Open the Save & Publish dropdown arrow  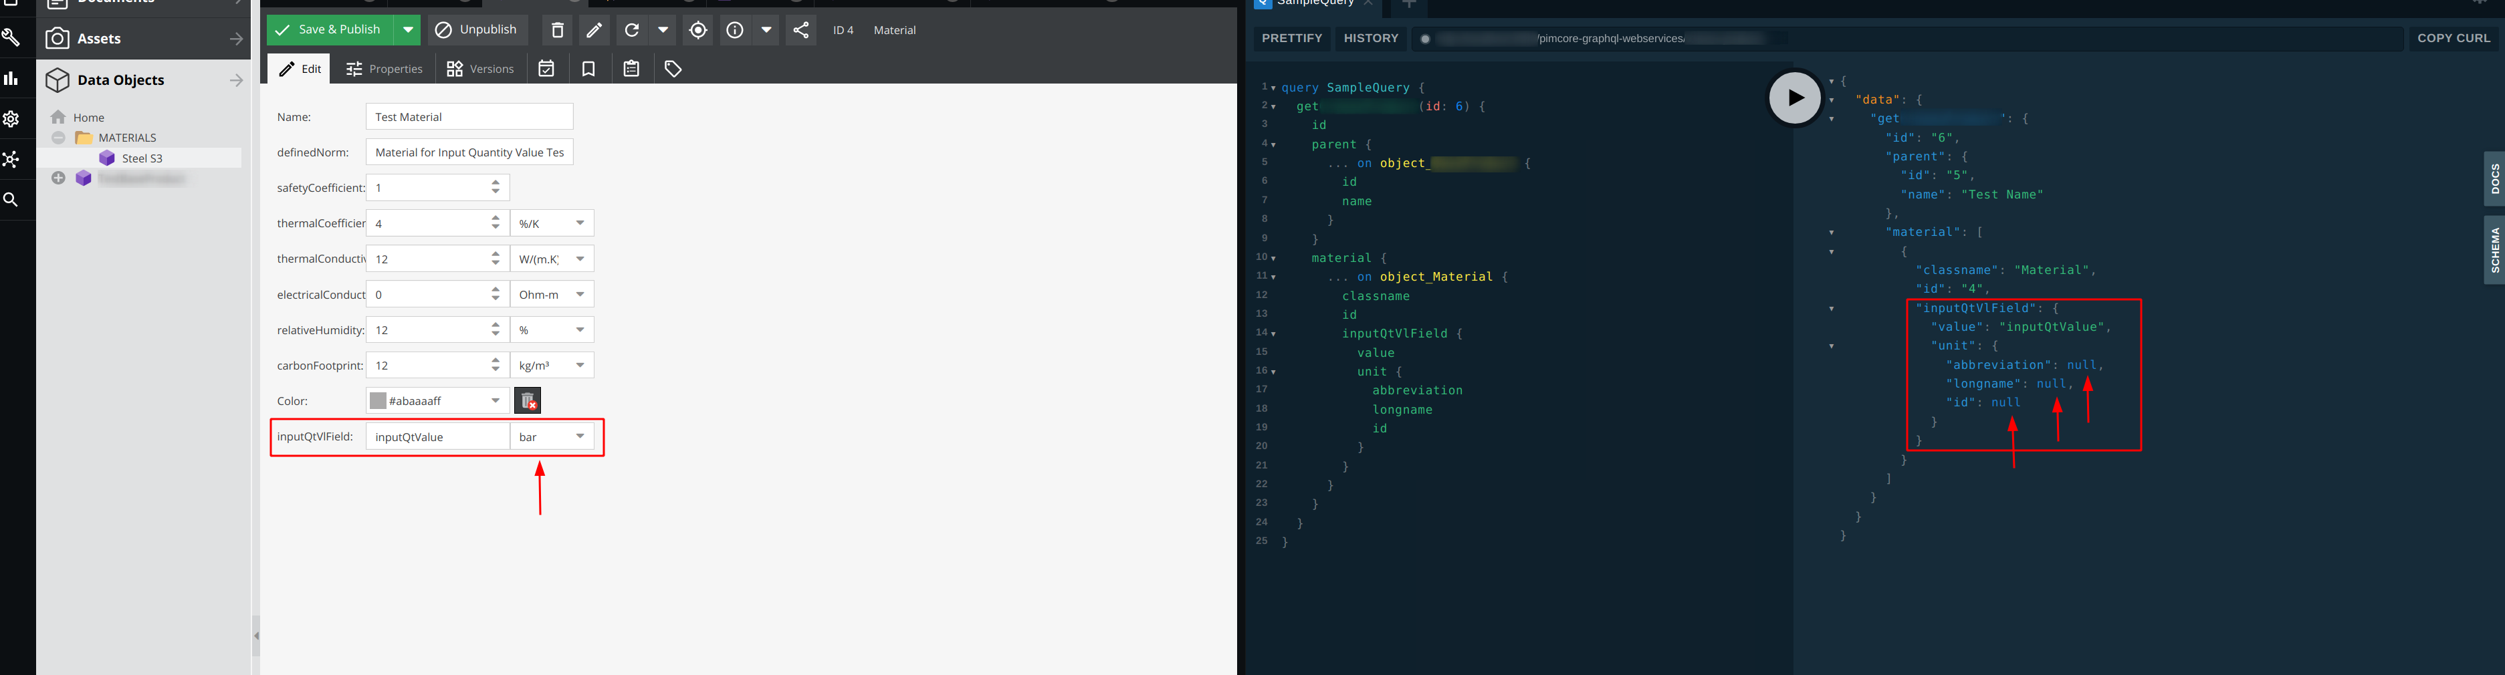(x=407, y=30)
